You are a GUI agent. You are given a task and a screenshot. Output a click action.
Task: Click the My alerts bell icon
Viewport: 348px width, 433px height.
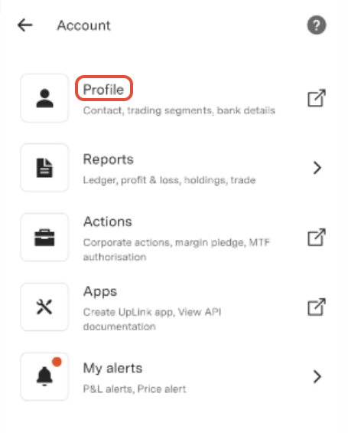44,376
